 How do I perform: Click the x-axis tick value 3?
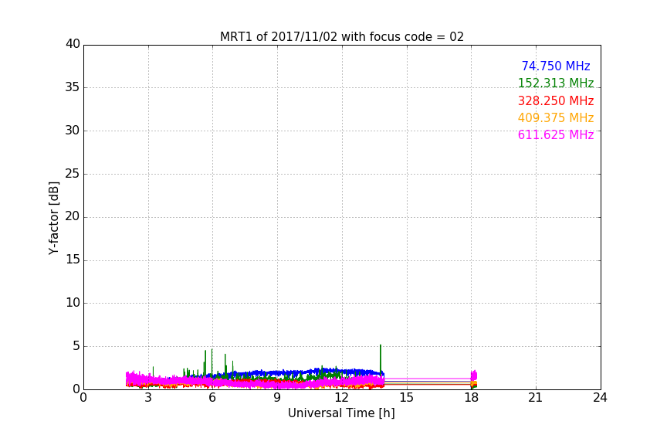[x=148, y=398]
